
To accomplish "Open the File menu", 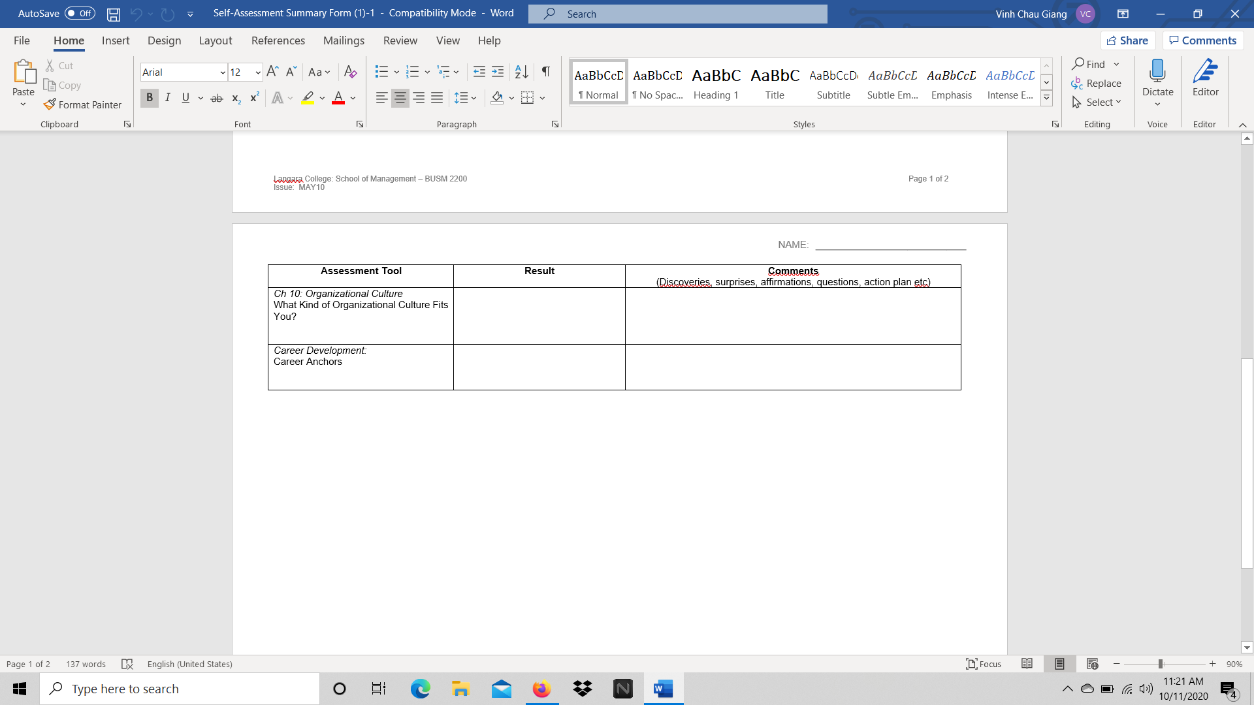I will click(x=22, y=40).
